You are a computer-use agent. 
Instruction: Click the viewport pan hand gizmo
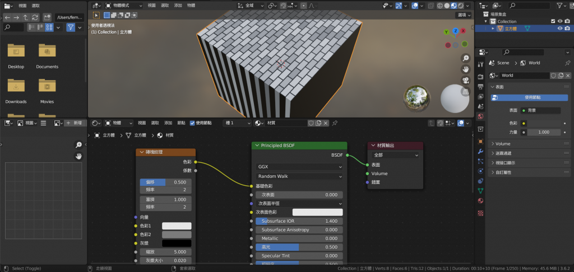(465, 69)
